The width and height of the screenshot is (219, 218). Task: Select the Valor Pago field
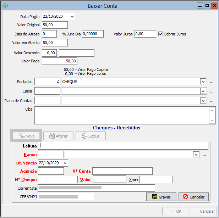click(60, 61)
